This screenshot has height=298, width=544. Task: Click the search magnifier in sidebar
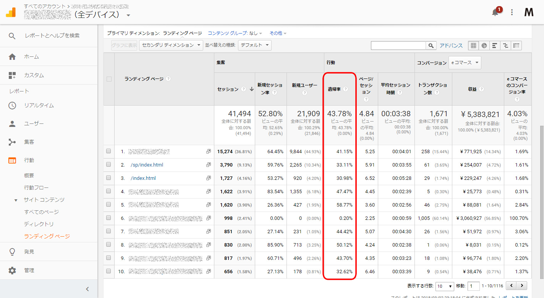[x=12, y=35]
